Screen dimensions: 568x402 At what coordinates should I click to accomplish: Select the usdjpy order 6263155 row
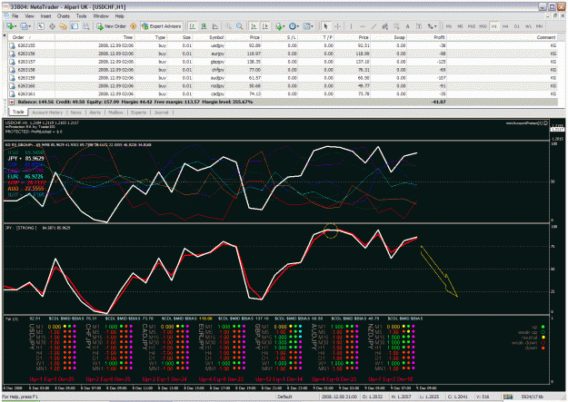click(x=283, y=45)
